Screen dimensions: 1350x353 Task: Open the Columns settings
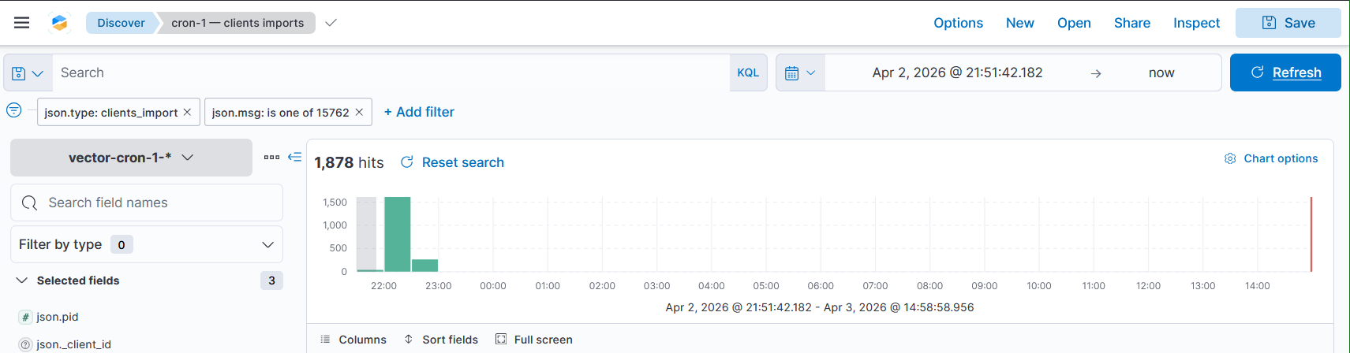pyautogui.click(x=353, y=340)
